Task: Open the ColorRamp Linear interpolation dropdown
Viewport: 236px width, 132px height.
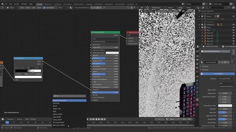Action: [37, 68]
